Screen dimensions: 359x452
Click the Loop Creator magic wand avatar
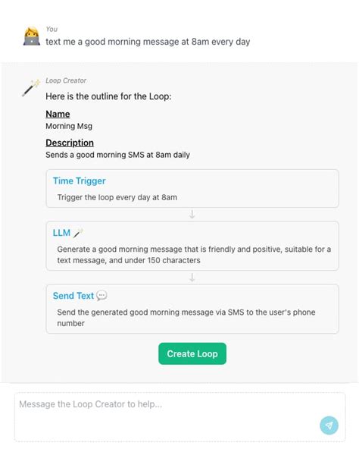[x=31, y=88]
